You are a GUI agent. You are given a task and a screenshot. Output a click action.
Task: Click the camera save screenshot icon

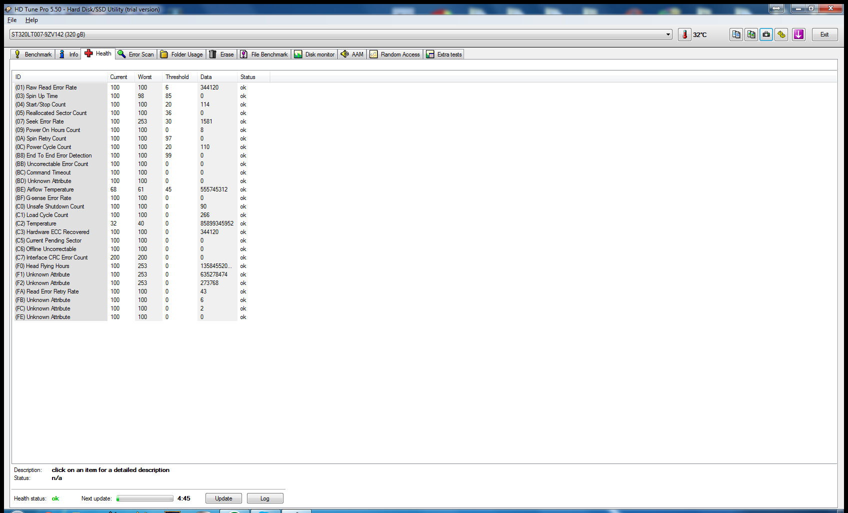coord(766,34)
